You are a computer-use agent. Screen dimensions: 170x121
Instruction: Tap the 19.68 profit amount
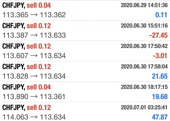160,96
